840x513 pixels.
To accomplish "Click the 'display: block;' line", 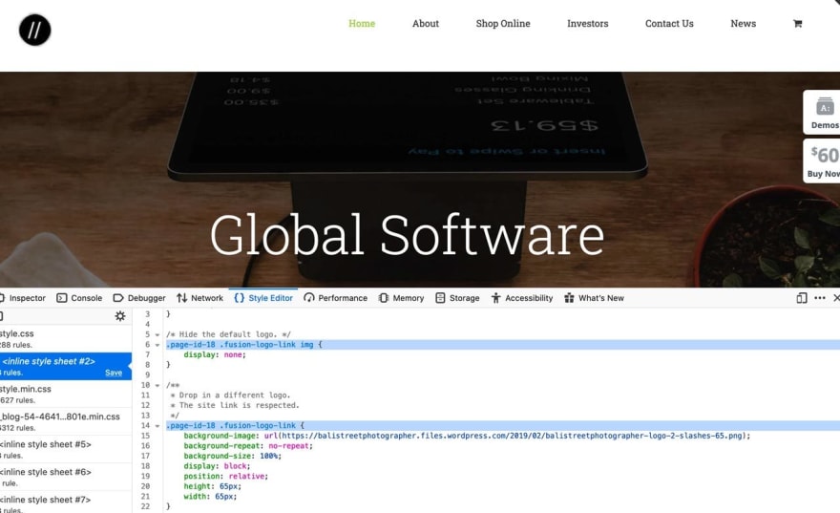I will [217, 466].
